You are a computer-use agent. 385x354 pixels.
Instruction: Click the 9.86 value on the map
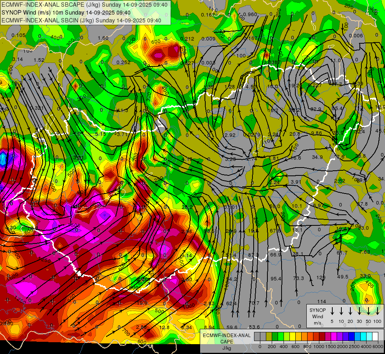click(317, 133)
